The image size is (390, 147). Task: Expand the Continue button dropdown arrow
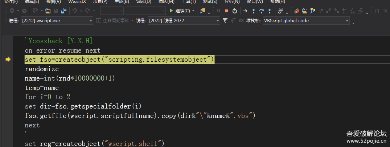[x=193, y=11]
